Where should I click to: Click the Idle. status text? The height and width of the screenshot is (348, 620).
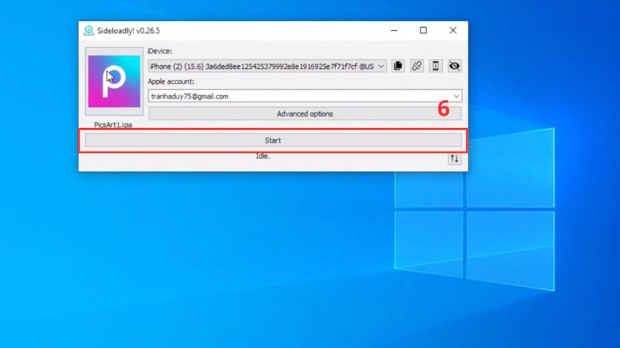tap(263, 156)
